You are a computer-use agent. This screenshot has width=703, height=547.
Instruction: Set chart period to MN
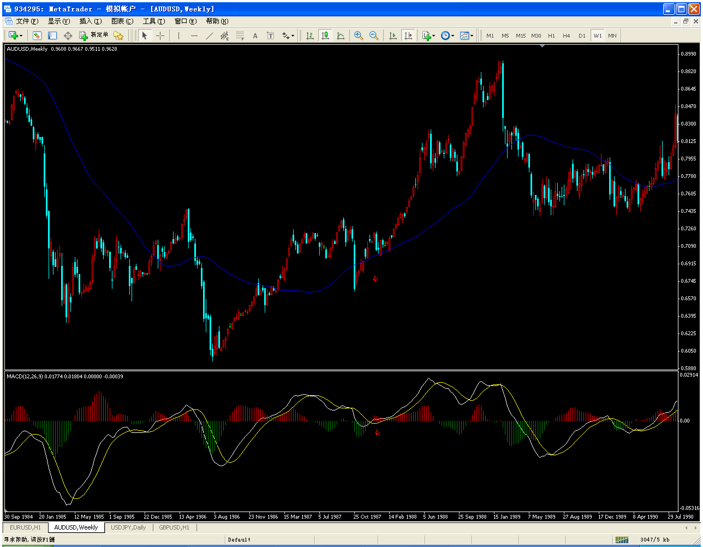point(612,35)
